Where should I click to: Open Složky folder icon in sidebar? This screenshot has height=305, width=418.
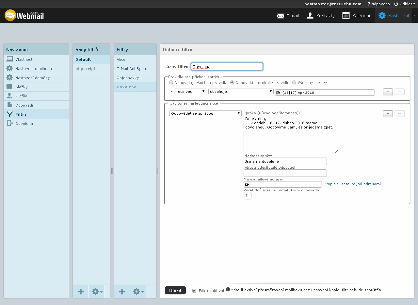(9, 87)
